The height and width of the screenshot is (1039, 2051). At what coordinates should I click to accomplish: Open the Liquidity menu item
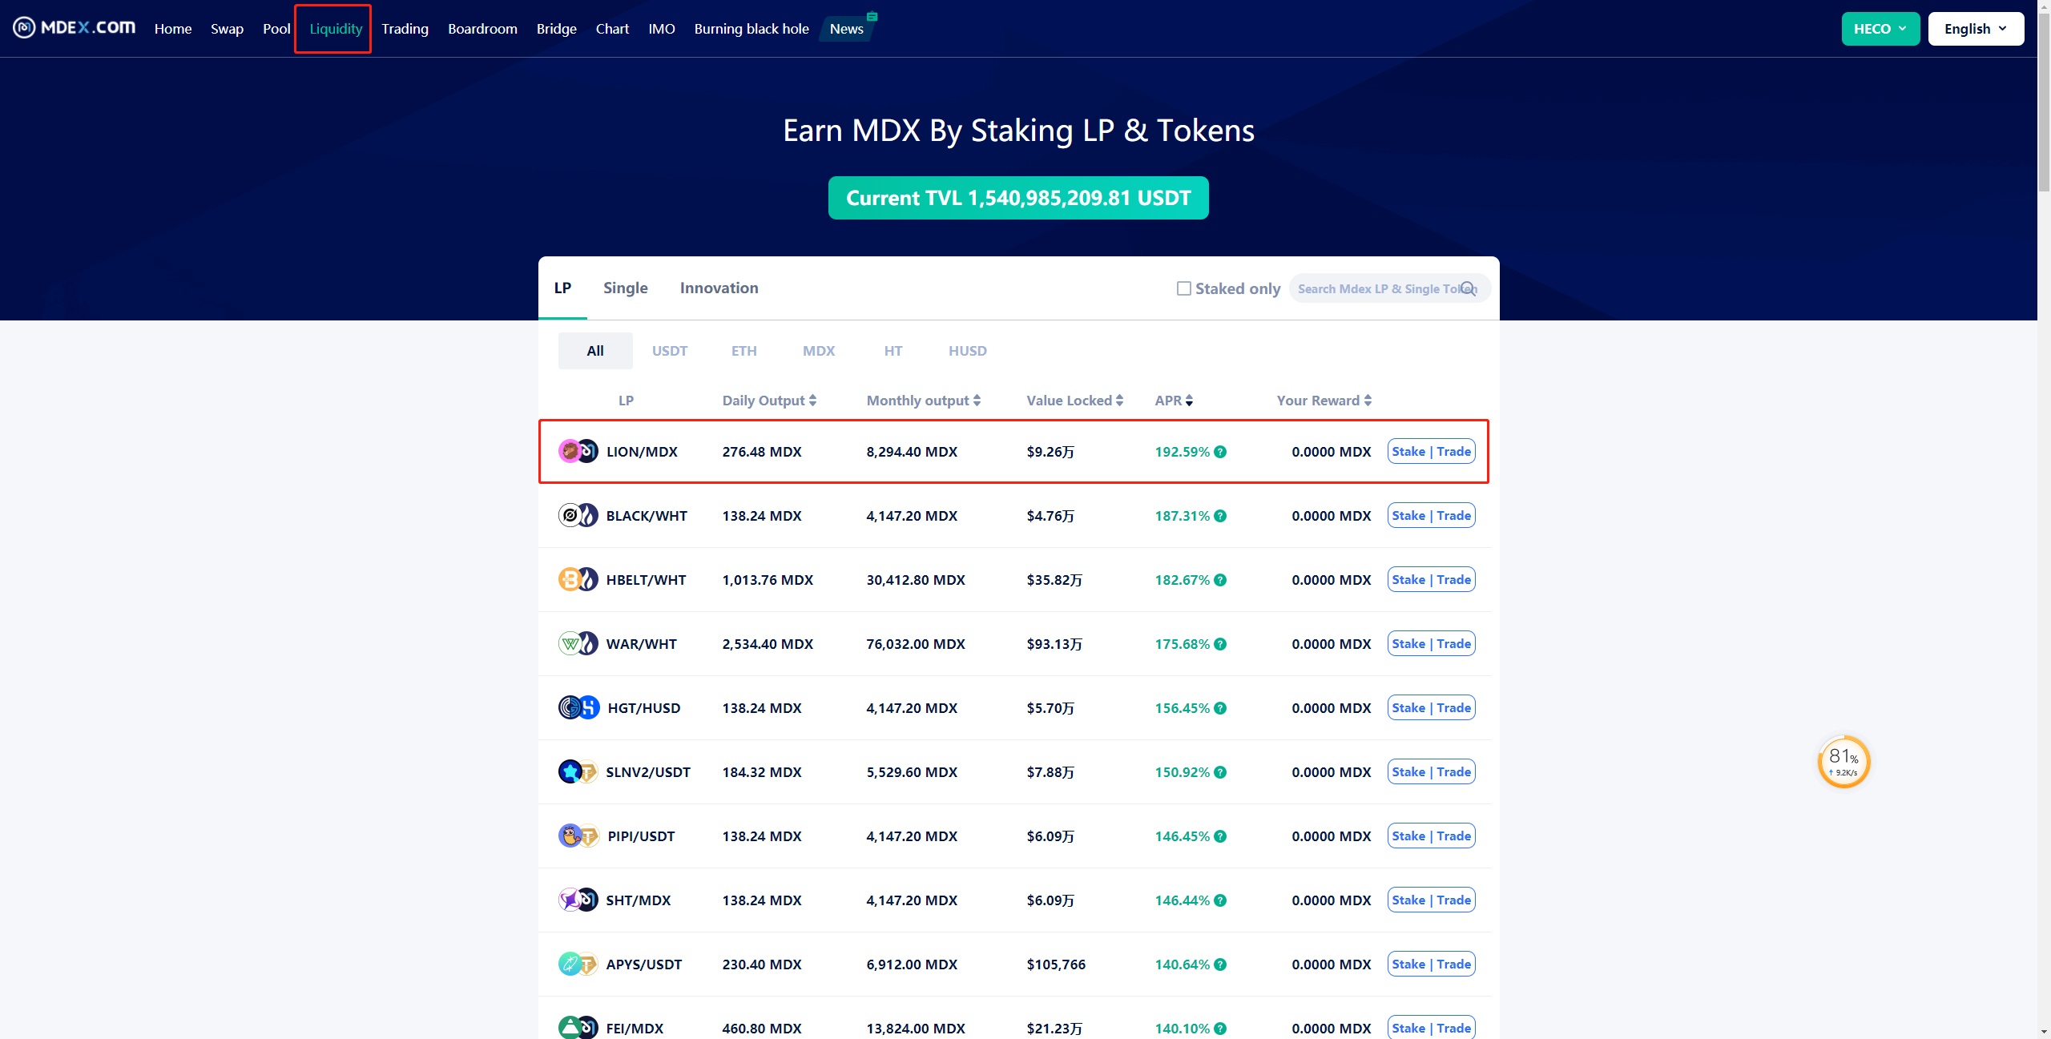click(336, 29)
